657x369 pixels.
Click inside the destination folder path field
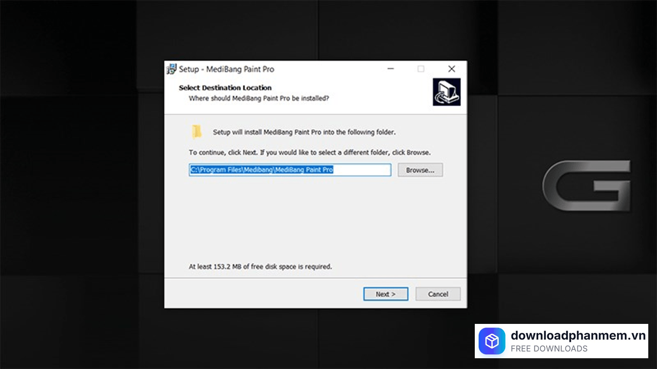(x=290, y=170)
